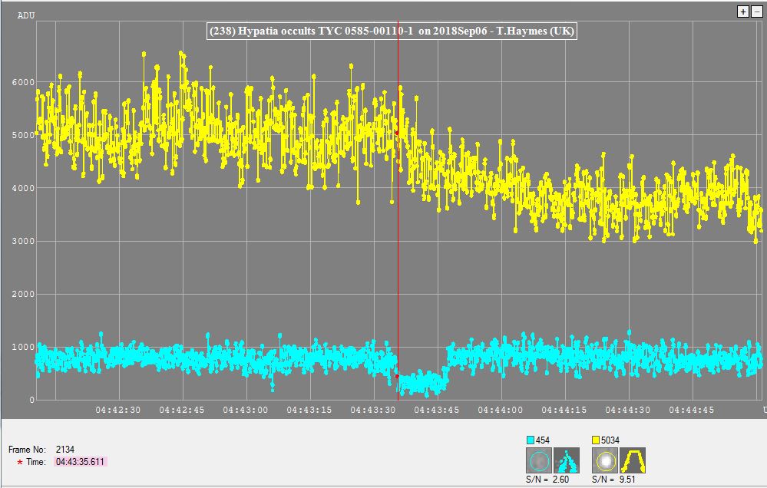The image size is (767, 488).
Task: Click the ADU axis label
Action: (x=25, y=15)
